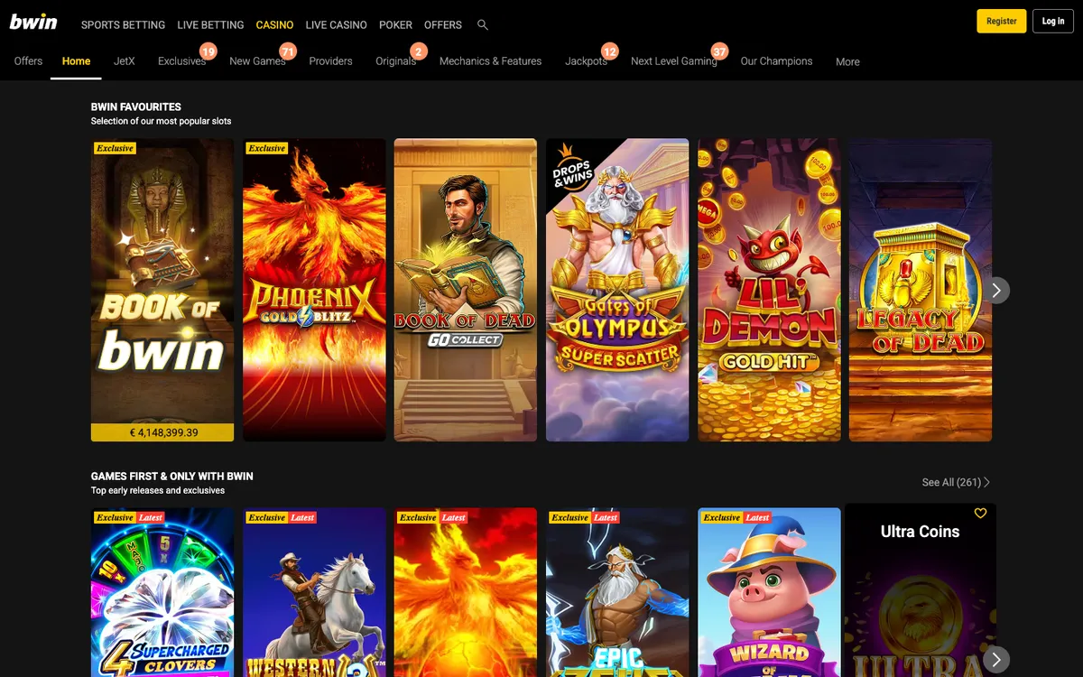Click the Latest tag on Wizard pig game
The image size is (1083, 677).
[757, 517]
